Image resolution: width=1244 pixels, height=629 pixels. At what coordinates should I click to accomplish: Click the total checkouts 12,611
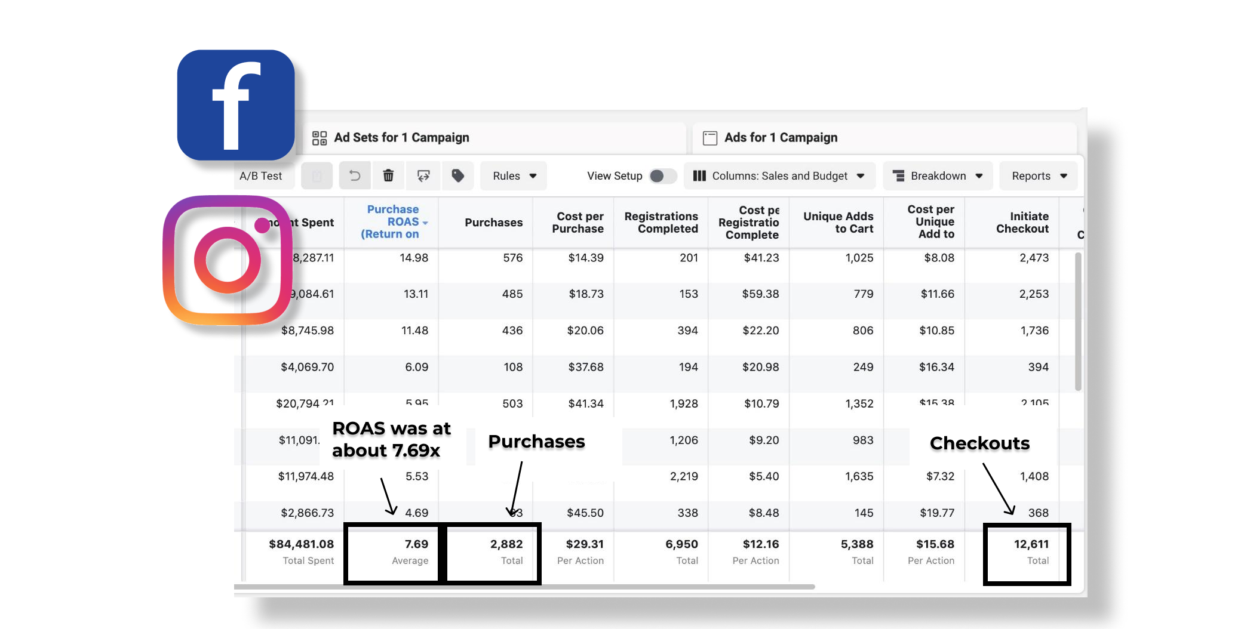(x=1031, y=544)
